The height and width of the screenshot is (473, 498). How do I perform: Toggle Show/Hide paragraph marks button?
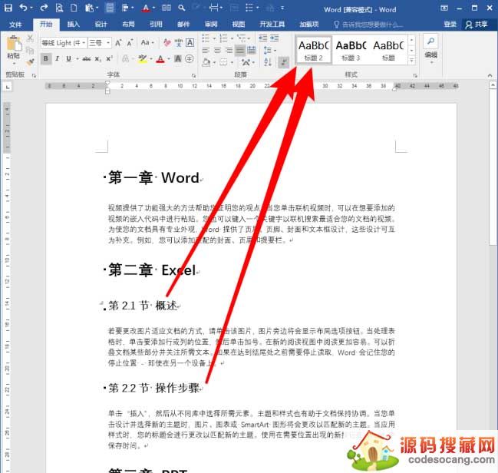coord(284,63)
